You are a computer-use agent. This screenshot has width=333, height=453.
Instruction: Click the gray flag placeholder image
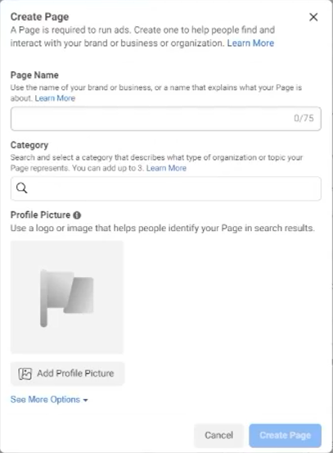point(67,297)
